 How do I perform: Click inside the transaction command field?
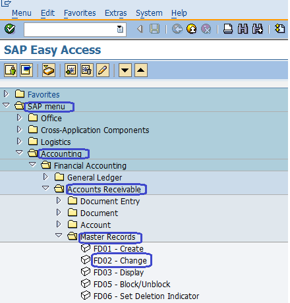click(x=71, y=29)
